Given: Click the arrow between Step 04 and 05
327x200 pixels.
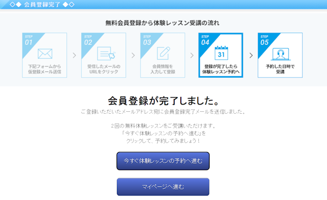Looking at the screenshot, I should (251, 56).
